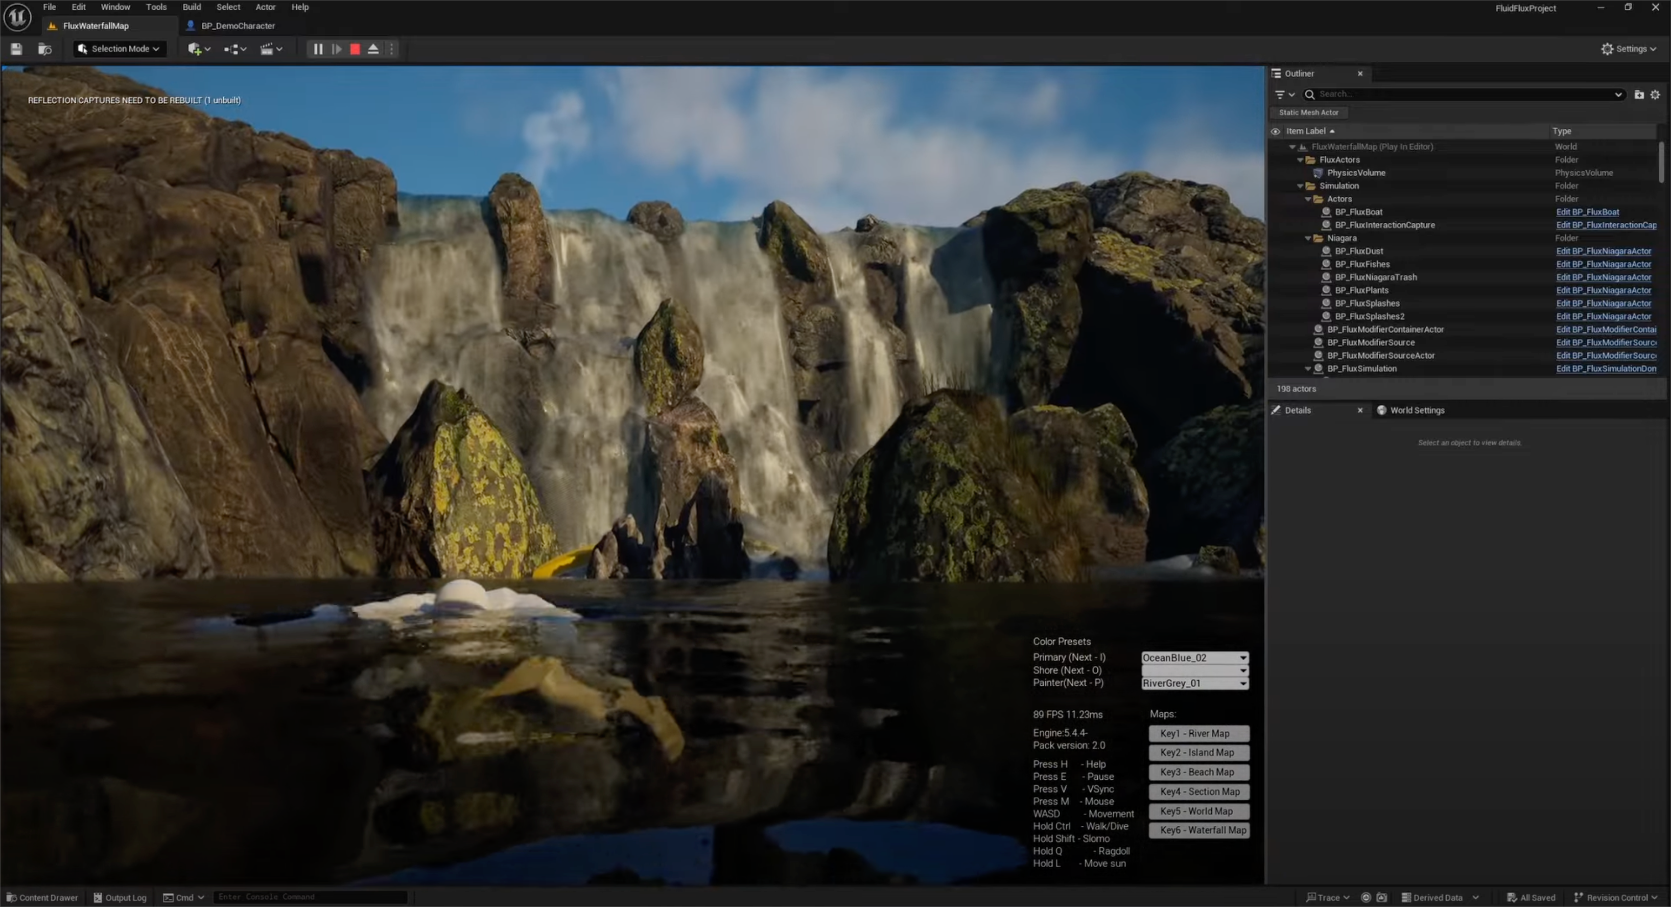The width and height of the screenshot is (1671, 907).
Task: Collapse the FluxWaterfallMap world tree
Action: tap(1292, 147)
